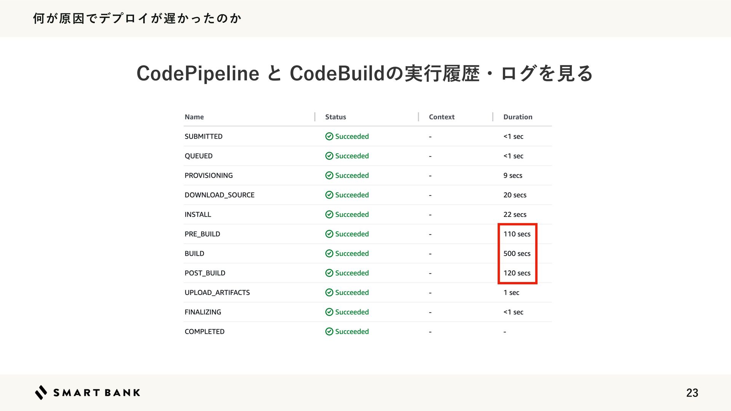Screen dimensions: 731x411
Task: Click the PRE_BUILD phase name
Action: (202, 234)
